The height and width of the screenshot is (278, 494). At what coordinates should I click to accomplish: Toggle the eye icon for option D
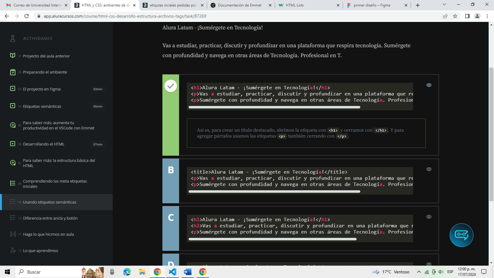(x=429, y=264)
